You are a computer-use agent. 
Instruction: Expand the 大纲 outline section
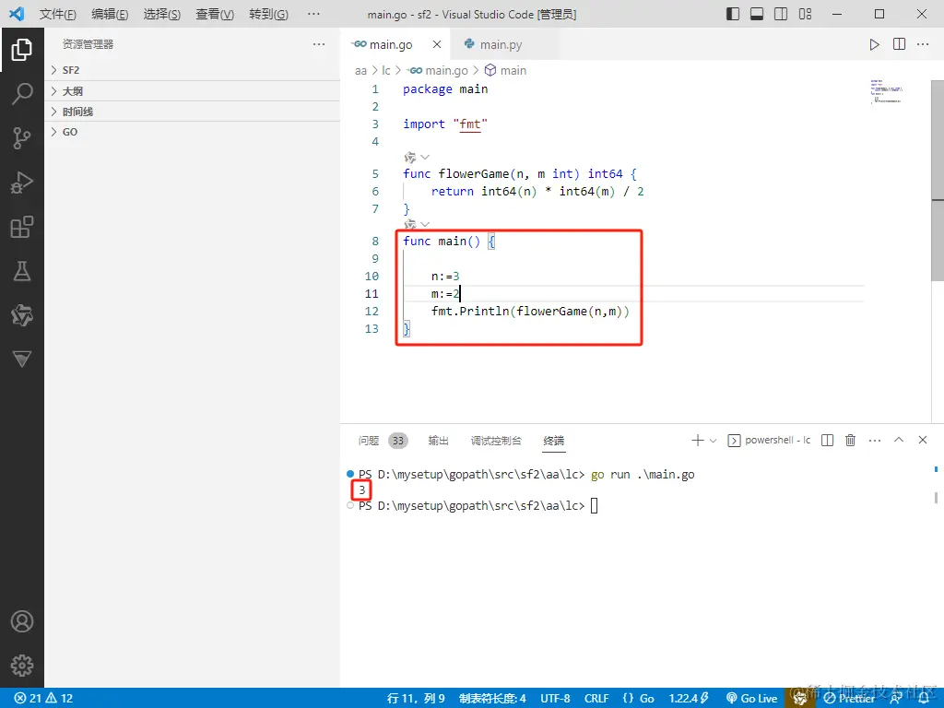click(193, 91)
